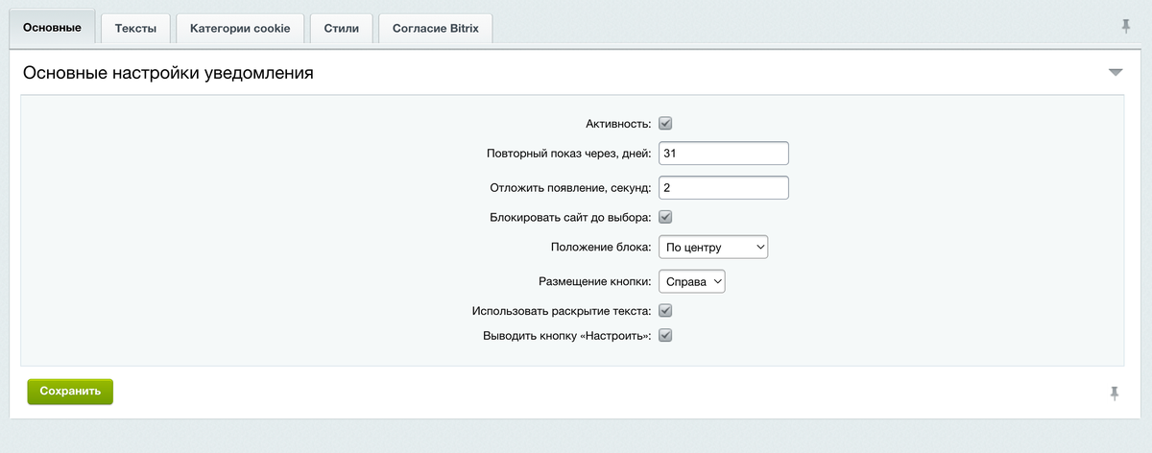Toggle the Активность checkbox

pos(665,124)
